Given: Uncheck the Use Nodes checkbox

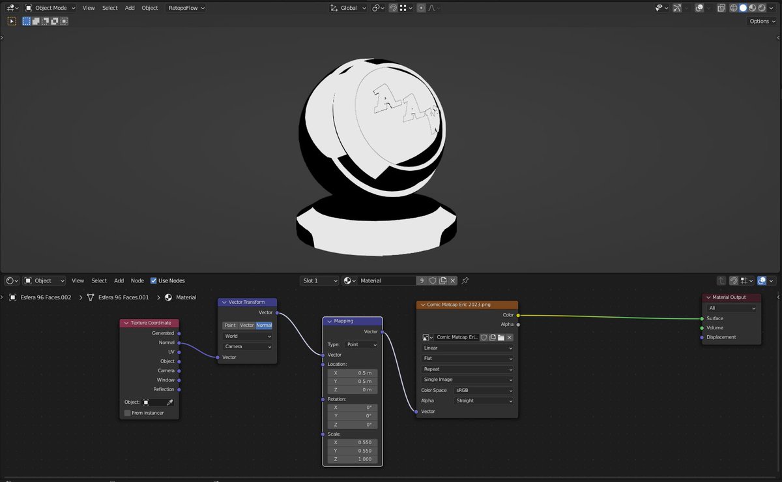Looking at the screenshot, I should pyautogui.click(x=154, y=280).
